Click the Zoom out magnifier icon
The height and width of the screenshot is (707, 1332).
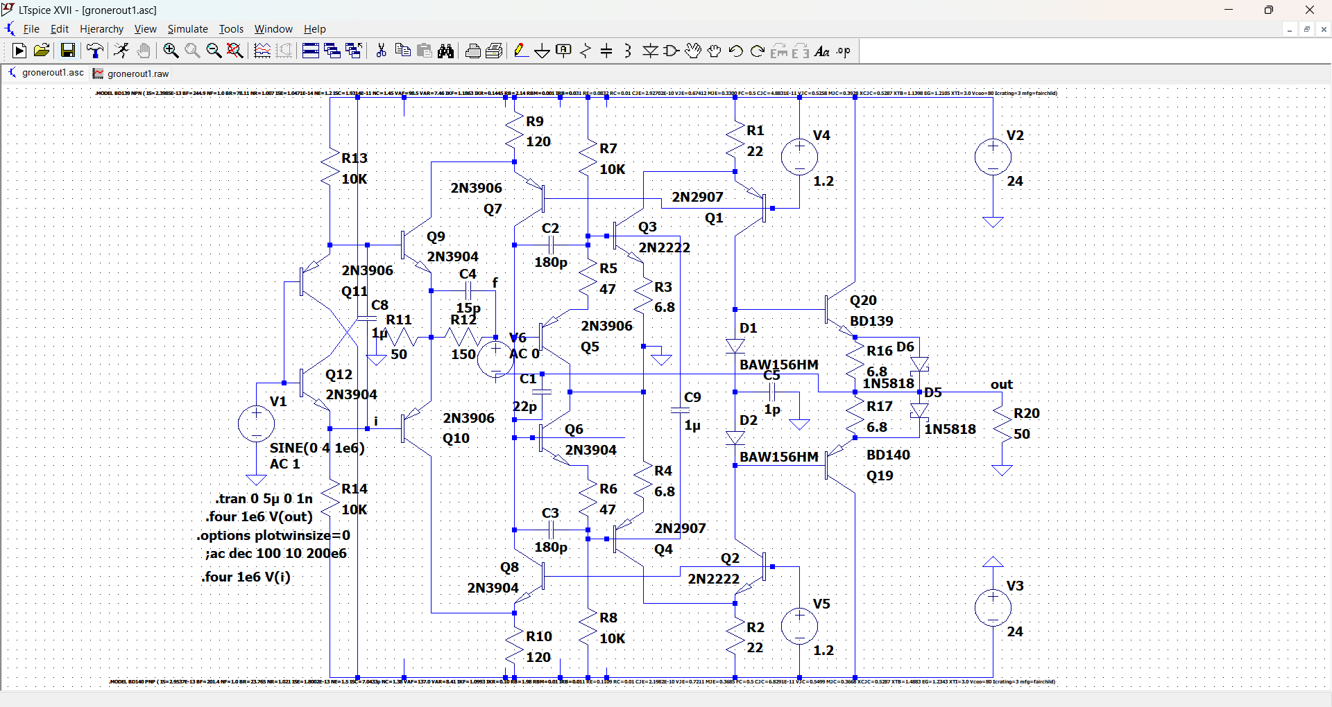(x=214, y=51)
